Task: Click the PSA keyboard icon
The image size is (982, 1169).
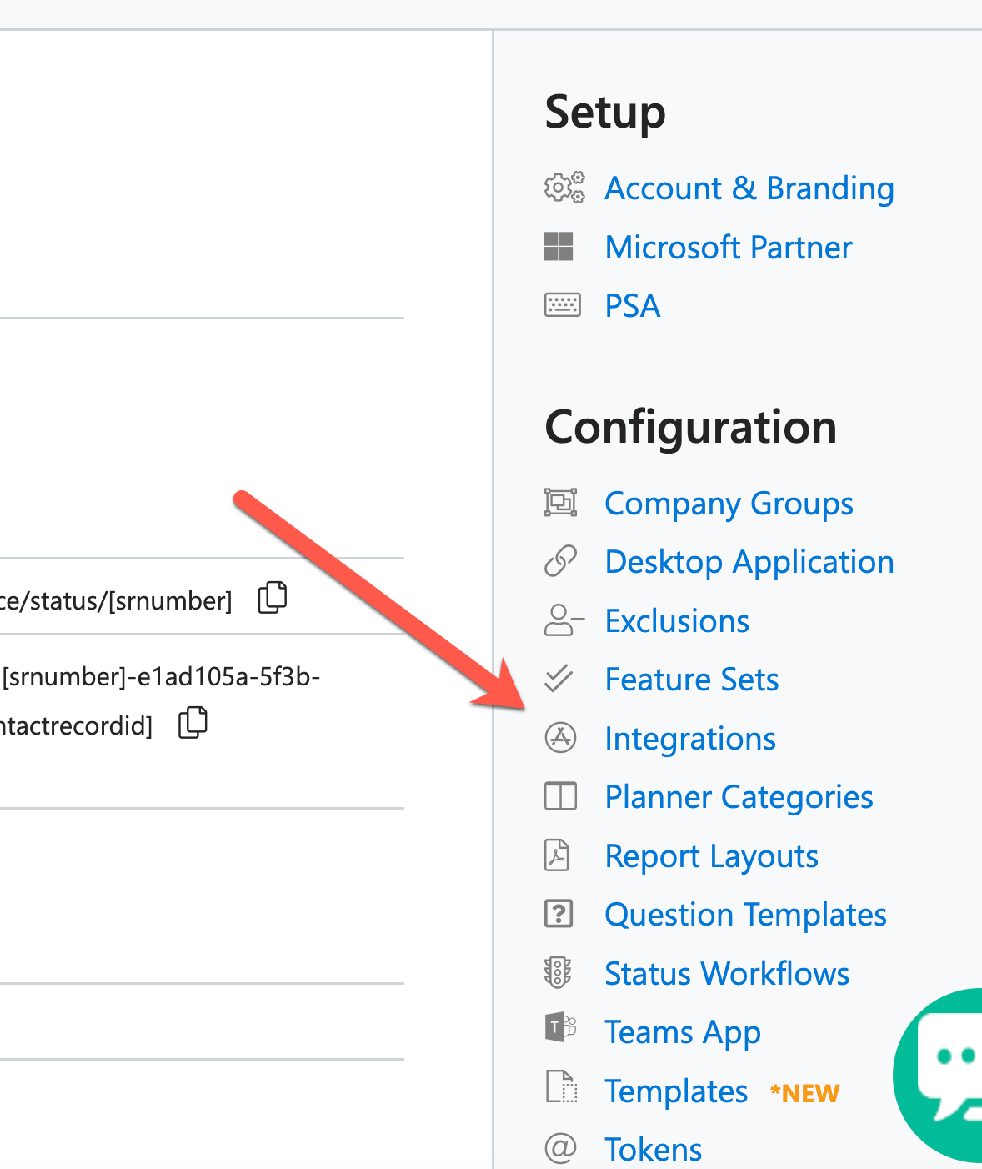Action: (562, 305)
